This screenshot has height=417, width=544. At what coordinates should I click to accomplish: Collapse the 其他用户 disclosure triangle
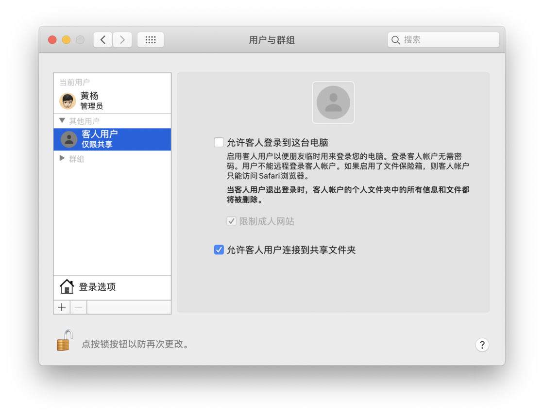click(x=62, y=120)
